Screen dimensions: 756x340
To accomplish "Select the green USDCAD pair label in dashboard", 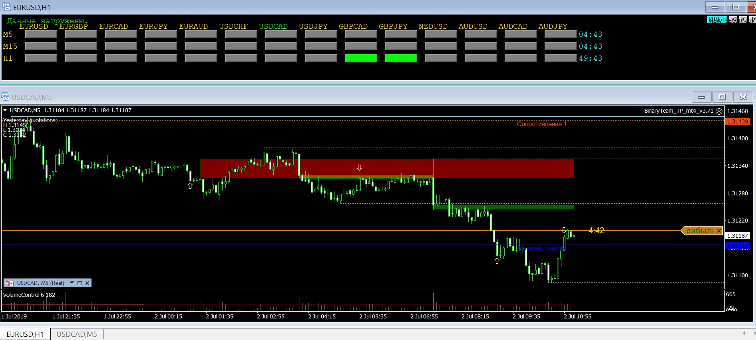I will [273, 26].
